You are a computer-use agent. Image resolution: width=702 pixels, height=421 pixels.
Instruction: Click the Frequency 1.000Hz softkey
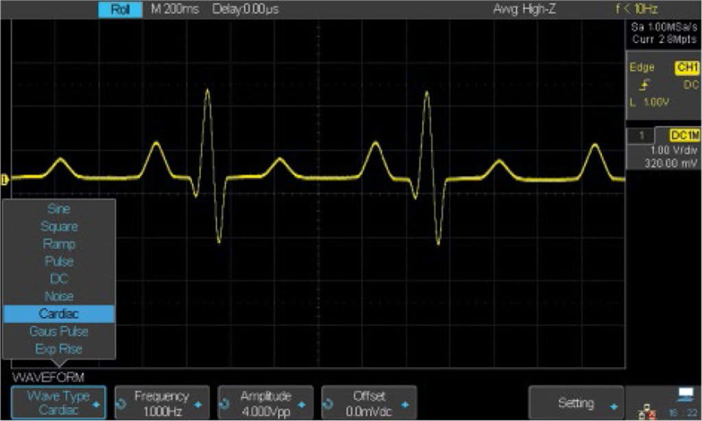pos(162,403)
